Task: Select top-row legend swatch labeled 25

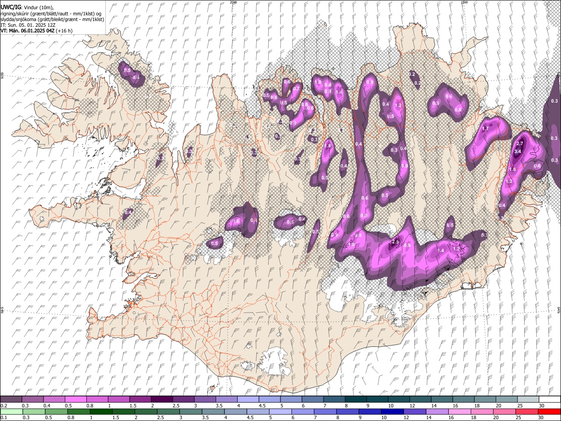Action: [528, 400]
